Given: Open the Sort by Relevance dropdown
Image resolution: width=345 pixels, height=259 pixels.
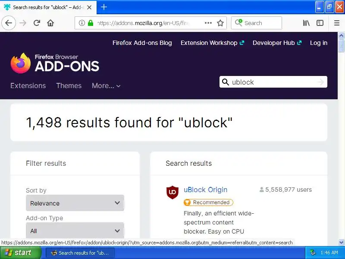Looking at the screenshot, I should coord(75,203).
